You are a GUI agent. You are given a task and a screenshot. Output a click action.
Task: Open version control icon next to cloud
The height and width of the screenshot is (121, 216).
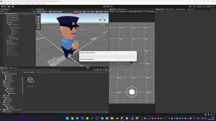(x=13, y=6)
